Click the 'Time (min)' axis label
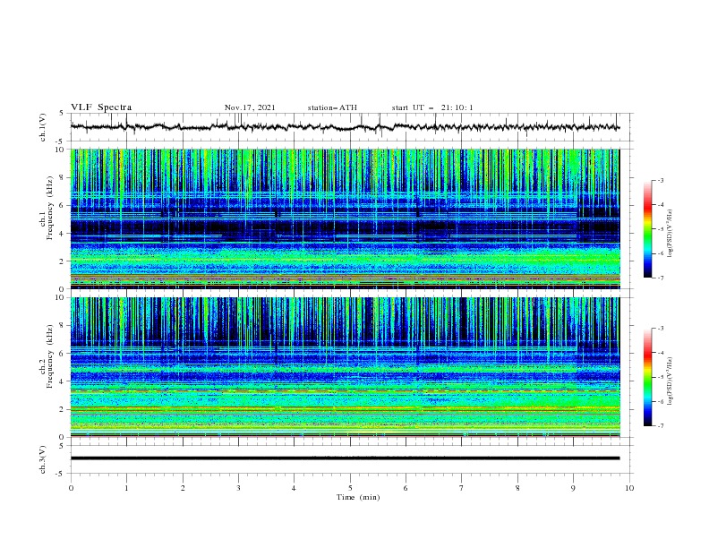This screenshot has width=709, height=548. pos(358,497)
